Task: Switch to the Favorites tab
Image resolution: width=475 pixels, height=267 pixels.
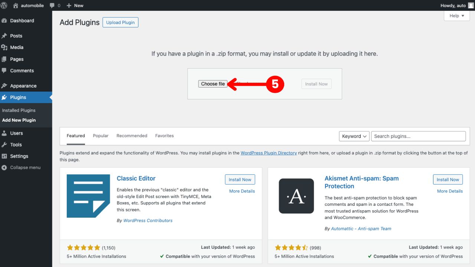Action: (164, 136)
